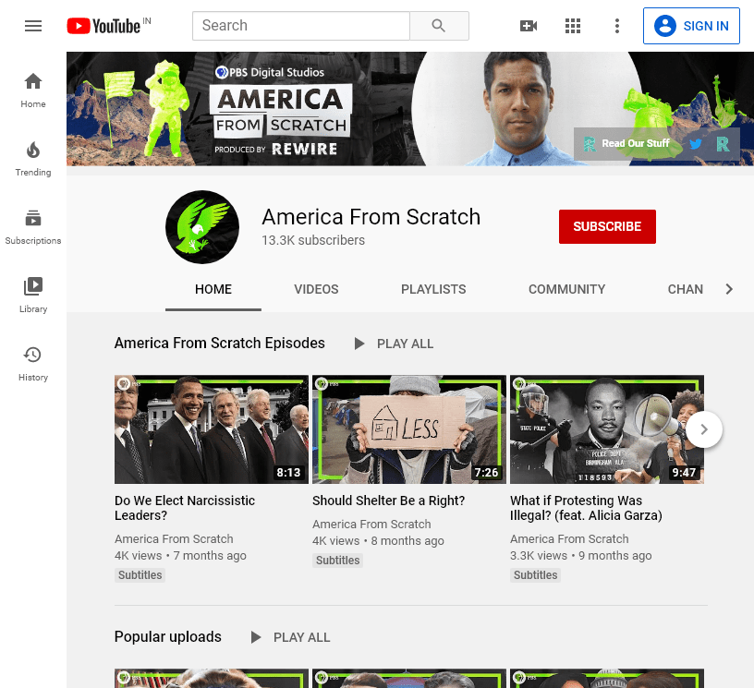Open the YouTube apps grid icon
Screen dimensions: 754x688
pyautogui.click(x=573, y=26)
